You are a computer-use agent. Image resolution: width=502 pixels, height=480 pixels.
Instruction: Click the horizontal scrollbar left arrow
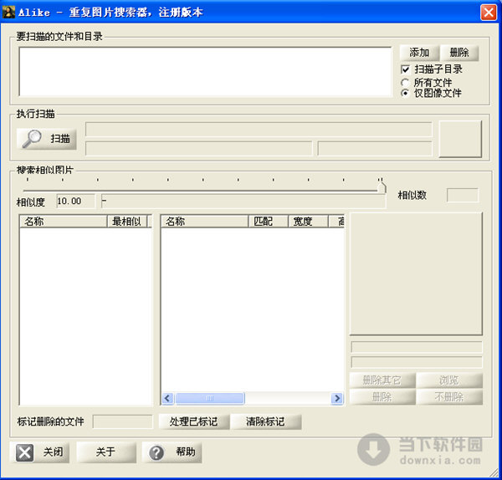[167, 398]
